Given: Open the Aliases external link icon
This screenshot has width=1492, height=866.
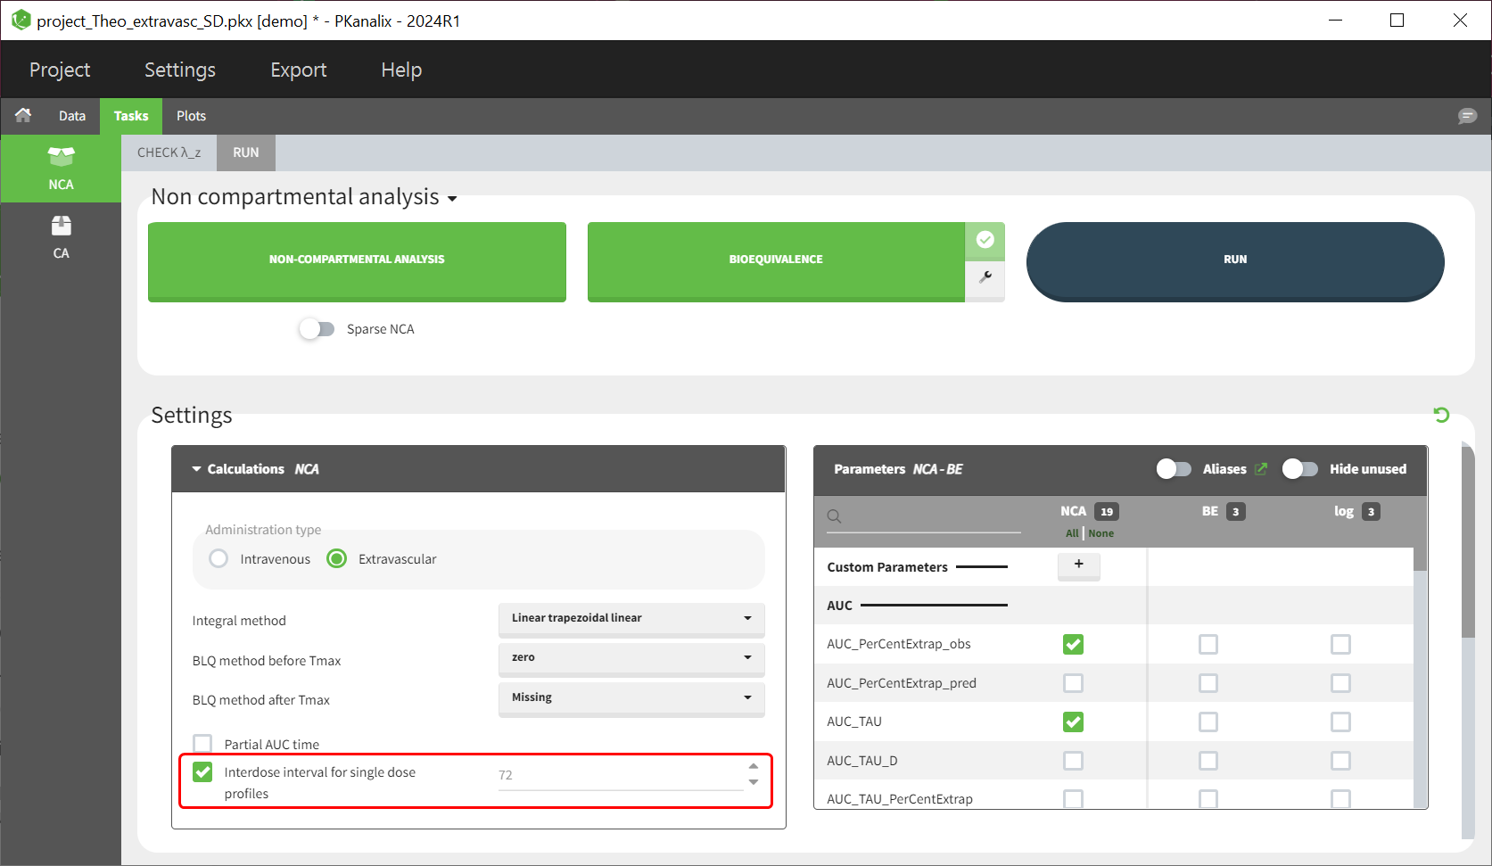Looking at the screenshot, I should click(x=1261, y=469).
